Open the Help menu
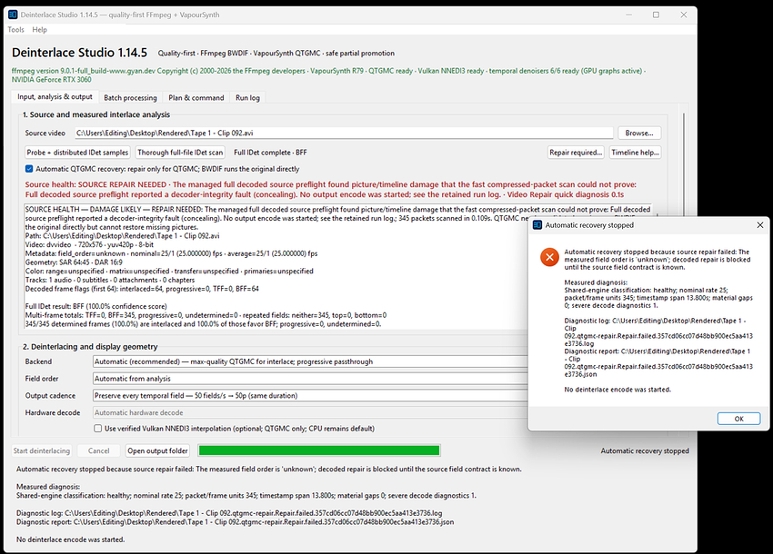 pos(39,30)
